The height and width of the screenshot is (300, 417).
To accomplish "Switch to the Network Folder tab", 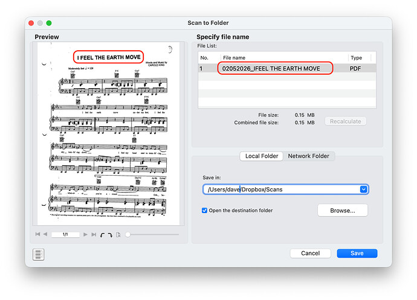I will pyautogui.click(x=308, y=156).
